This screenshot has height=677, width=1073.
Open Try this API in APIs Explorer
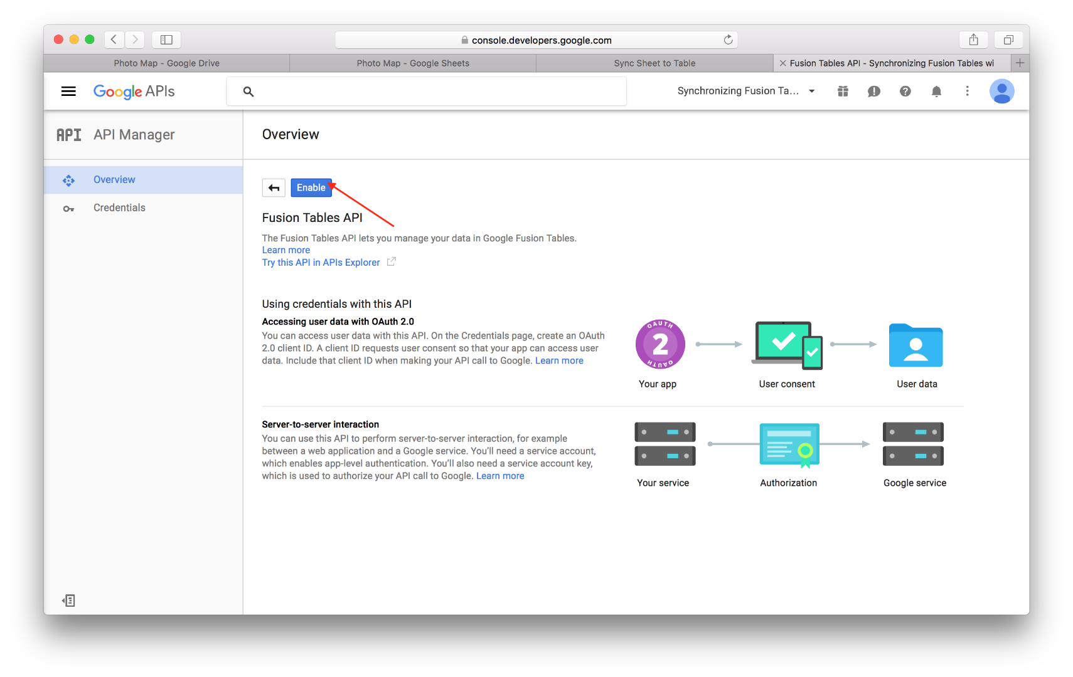point(321,262)
